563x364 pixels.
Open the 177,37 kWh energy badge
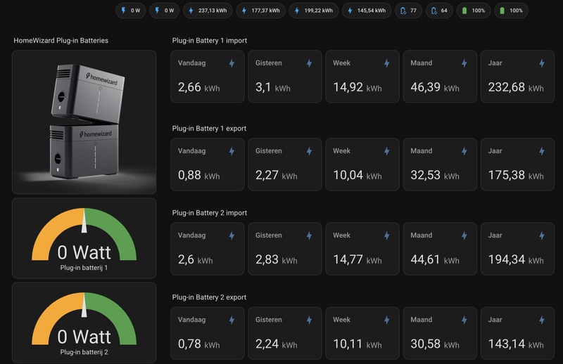[x=260, y=11]
